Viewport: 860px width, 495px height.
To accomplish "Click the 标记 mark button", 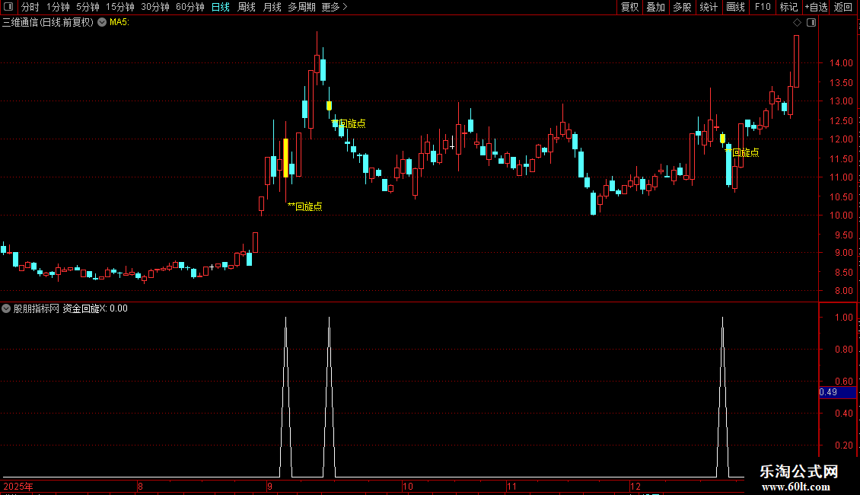I will click(788, 7).
